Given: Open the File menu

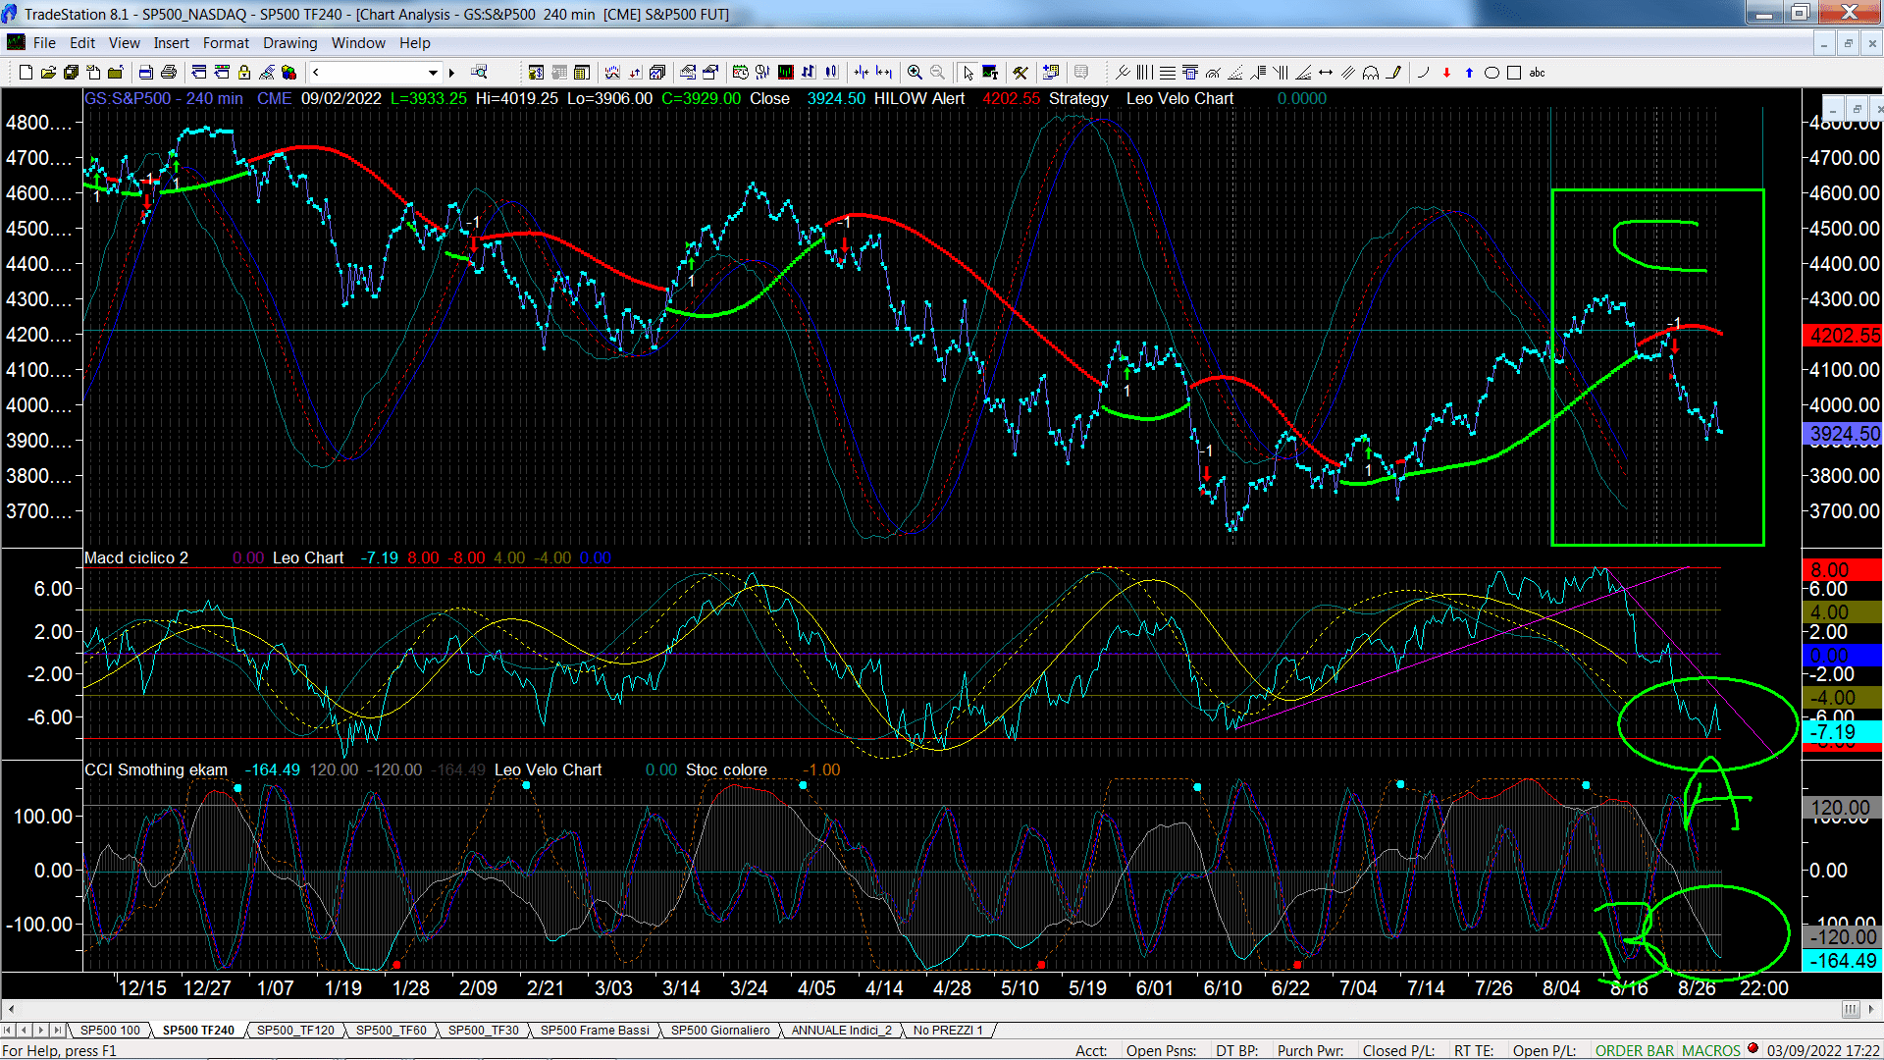Looking at the screenshot, I should click(44, 43).
